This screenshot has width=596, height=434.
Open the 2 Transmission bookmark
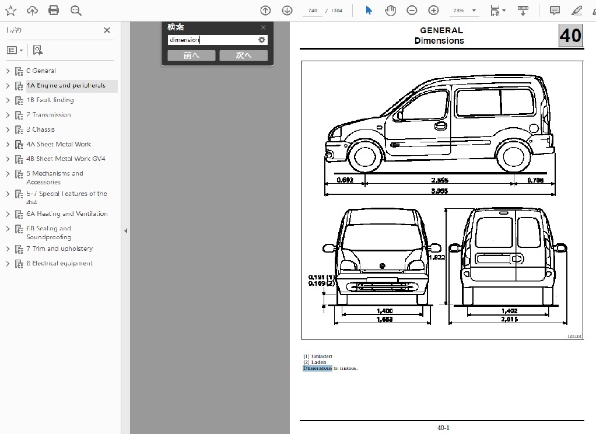coord(48,115)
